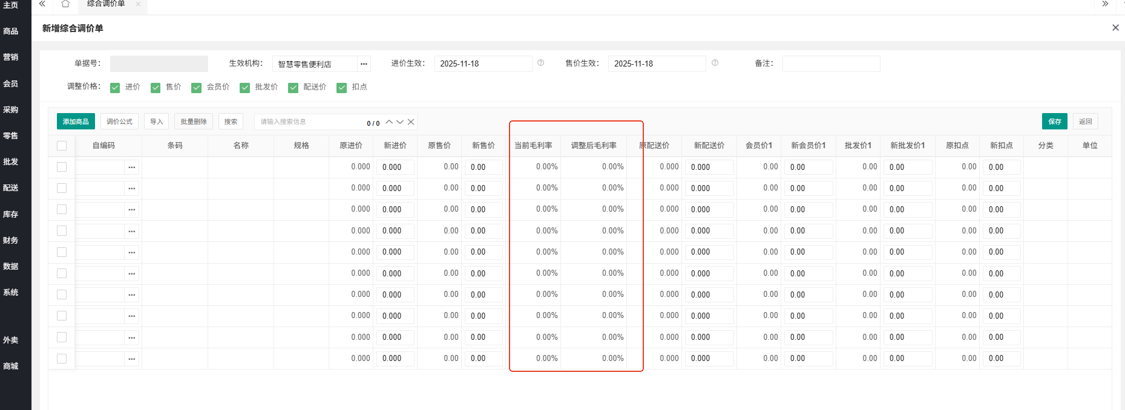
Task: Open product picker ellipsis in third row
Action: (x=132, y=210)
